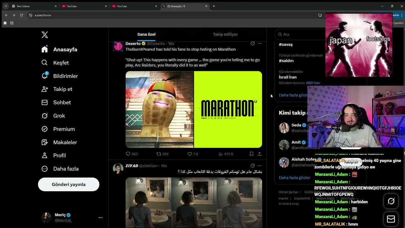Screen dimensions: 405x228
Task: Click the X logo in sidebar
Action: (45, 35)
